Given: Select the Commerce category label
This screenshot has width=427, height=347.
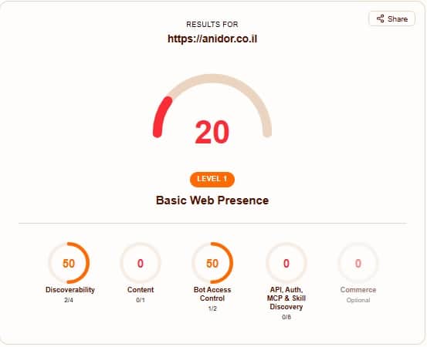Looking at the screenshot, I should click(x=358, y=290).
